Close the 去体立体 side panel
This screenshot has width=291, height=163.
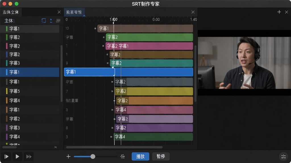[x=59, y=12]
